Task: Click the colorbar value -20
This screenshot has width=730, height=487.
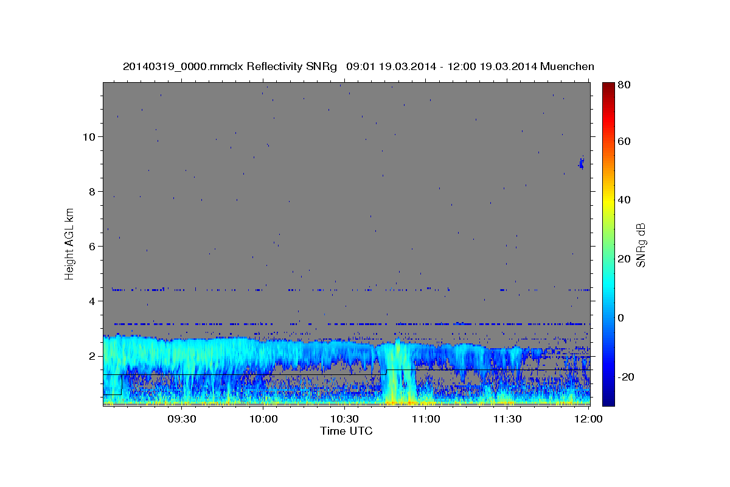Action: click(626, 376)
